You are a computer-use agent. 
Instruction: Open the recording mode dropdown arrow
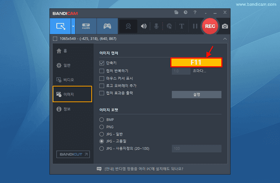click(x=73, y=26)
